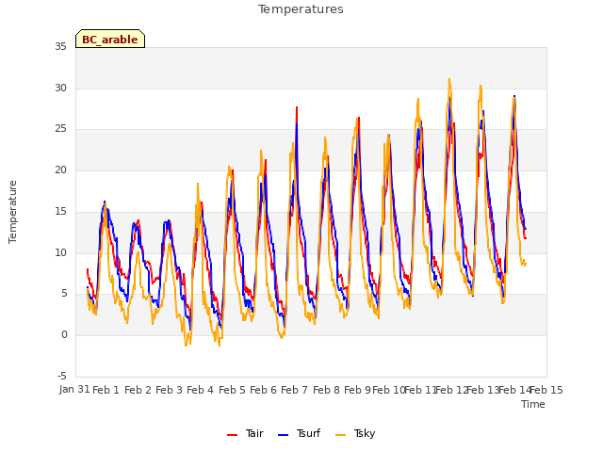
Task: Select the Feb 2 x-axis tick label
Action: pyautogui.click(x=138, y=390)
